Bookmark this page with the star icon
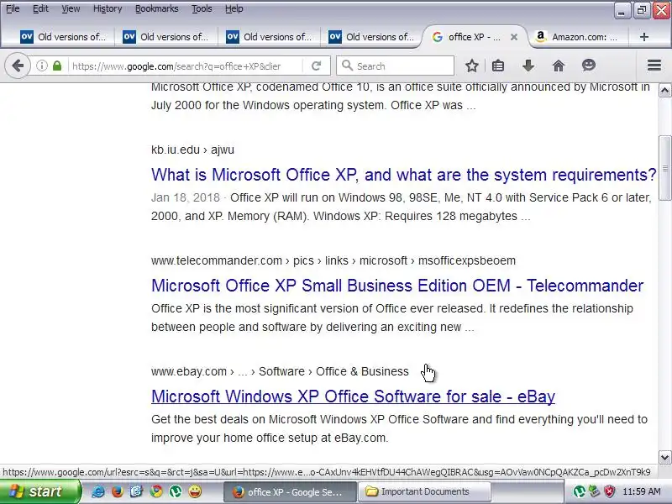The width and height of the screenshot is (672, 504). (x=472, y=66)
